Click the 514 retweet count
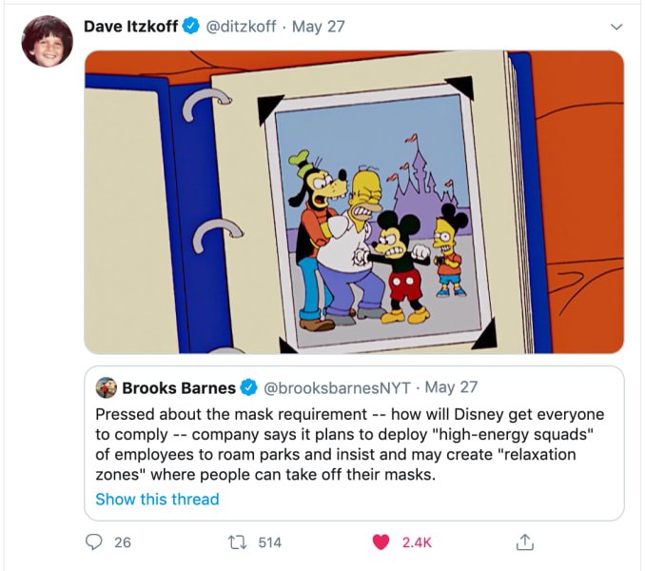Screen dimensions: 645x571 click(270, 542)
